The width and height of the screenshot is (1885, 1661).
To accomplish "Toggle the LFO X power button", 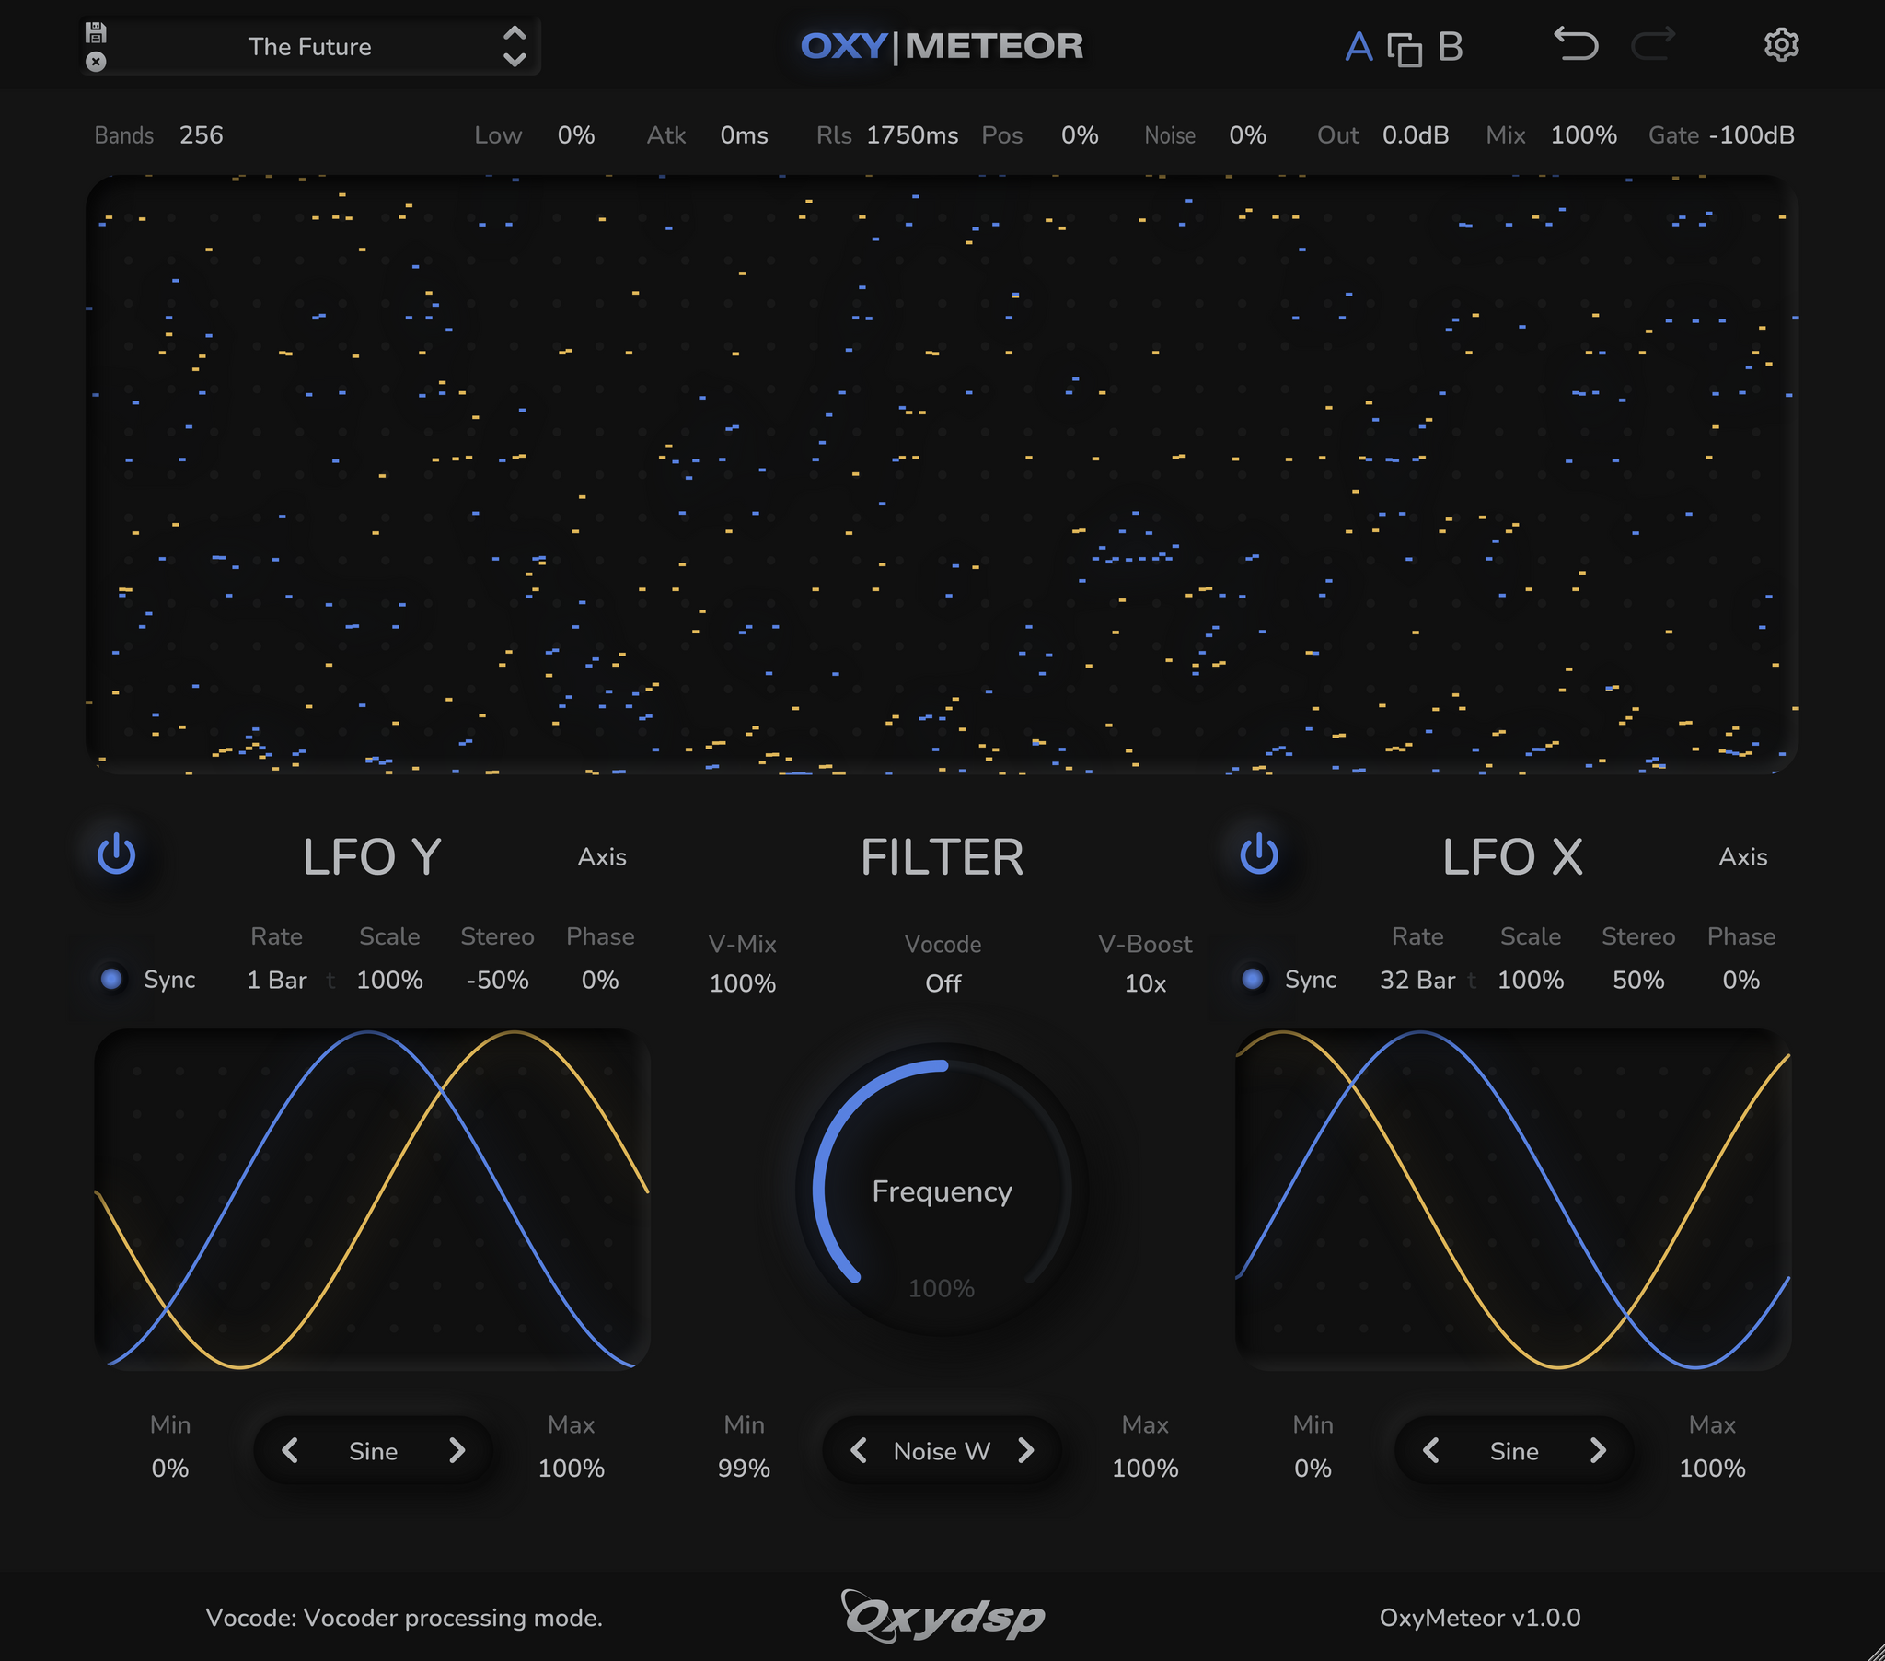I will coord(1257,856).
